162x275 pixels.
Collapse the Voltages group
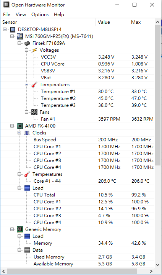point(27,50)
